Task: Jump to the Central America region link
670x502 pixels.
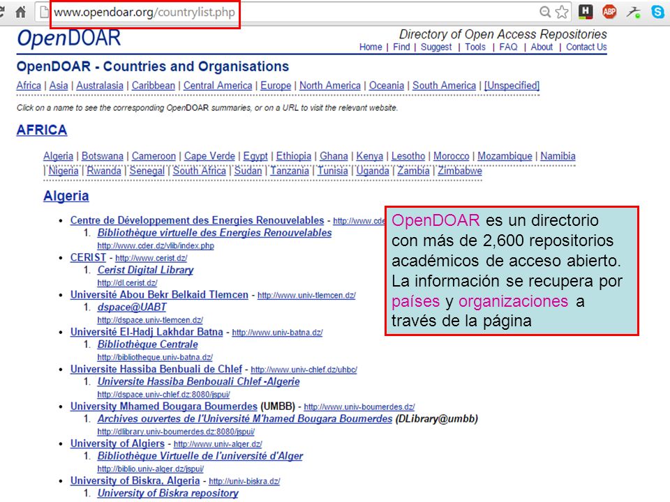Action: click(x=218, y=85)
